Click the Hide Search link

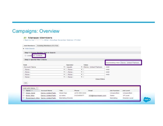point(30,49)
